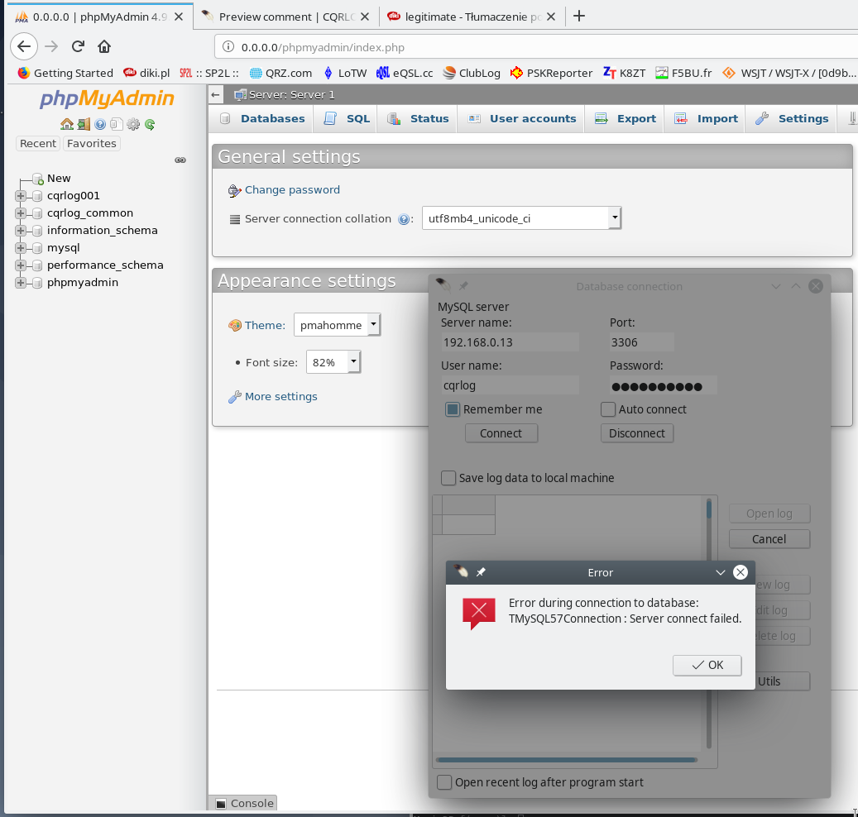Enable Open recent log after program start

[444, 782]
